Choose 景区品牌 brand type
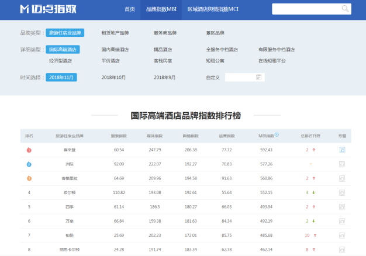The width and height of the screenshot is (366, 256). pos(215,33)
